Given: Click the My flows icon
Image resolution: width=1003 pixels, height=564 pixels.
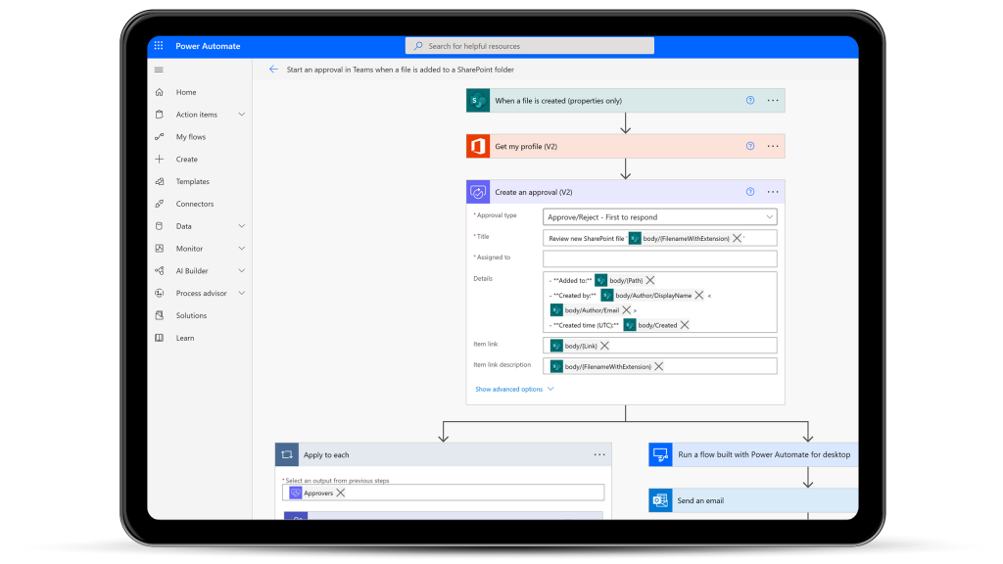Looking at the screenshot, I should pyautogui.click(x=160, y=137).
